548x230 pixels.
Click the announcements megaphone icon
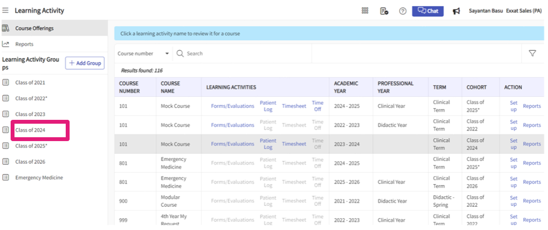pyautogui.click(x=456, y=11)
